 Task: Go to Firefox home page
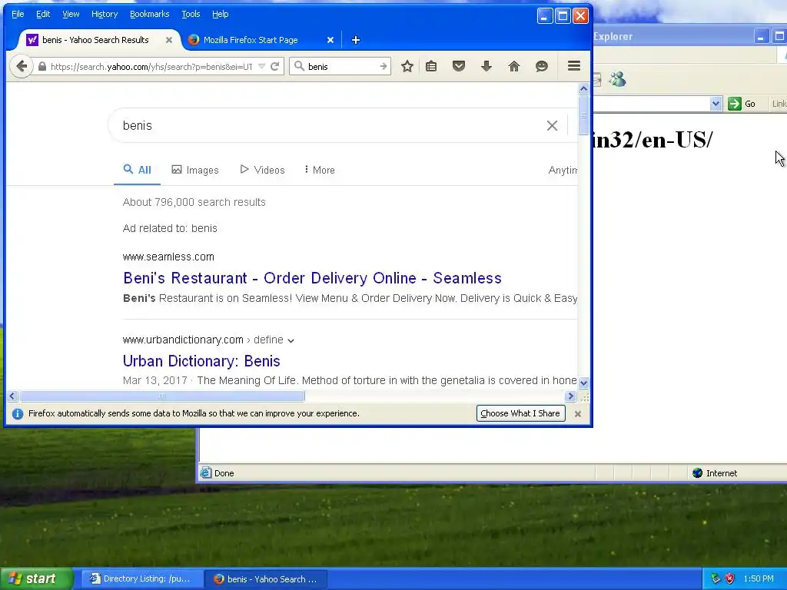click(514, 66)
